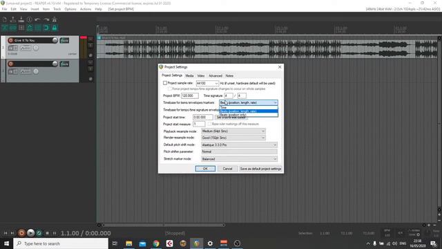Toggle the metronome icon
Image resolution: width=442 pixels, height=249 pixels.
pyautogui.click(x=55, y=19)
